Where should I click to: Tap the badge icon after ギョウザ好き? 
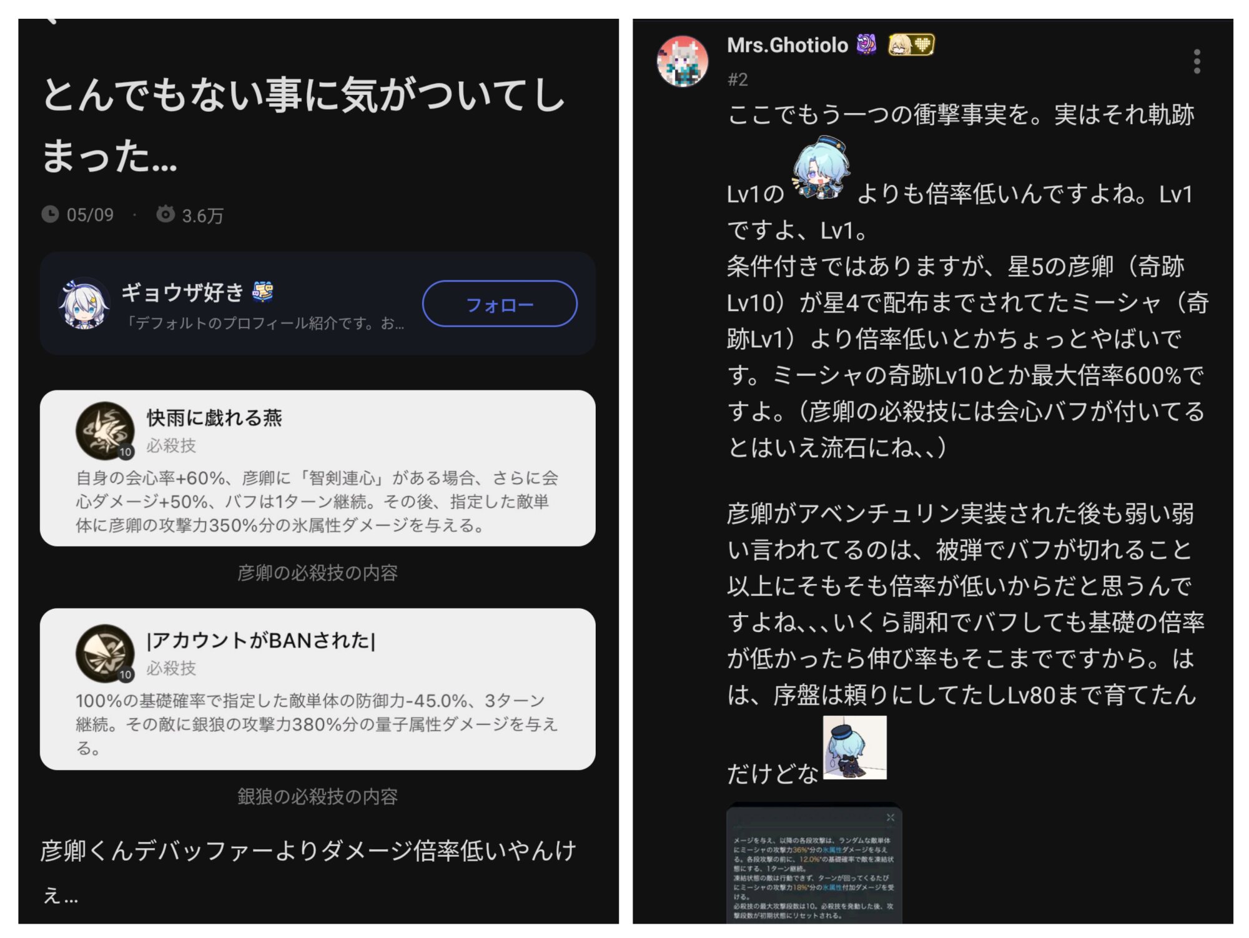coord(263,291)
